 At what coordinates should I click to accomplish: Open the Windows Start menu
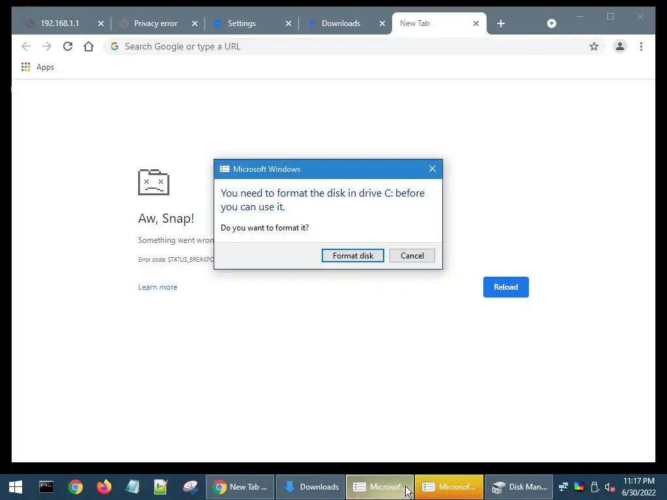tap(16, 487)
